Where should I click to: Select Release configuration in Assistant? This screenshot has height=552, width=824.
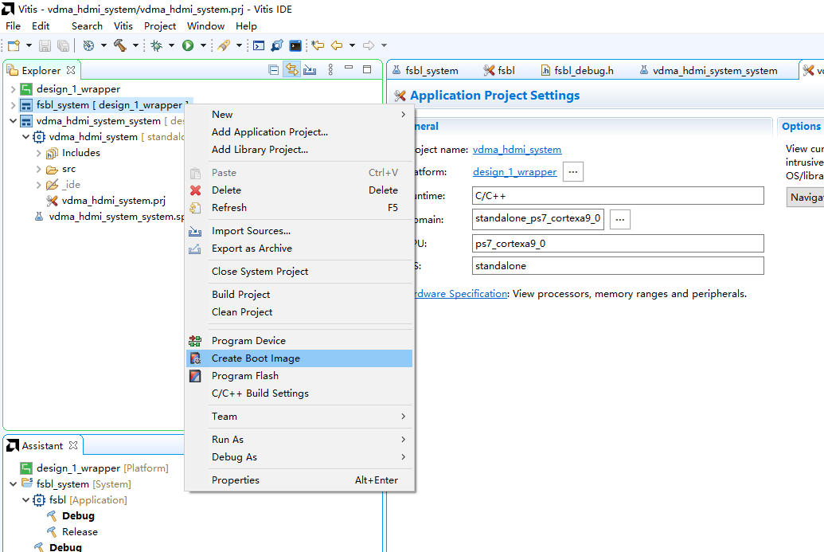pos(72,531)
